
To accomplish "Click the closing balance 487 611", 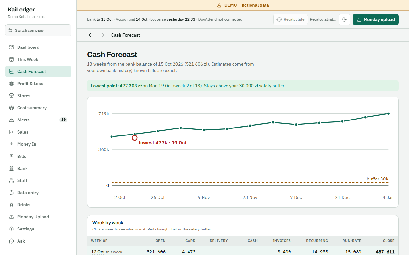I will click(385, 252).
